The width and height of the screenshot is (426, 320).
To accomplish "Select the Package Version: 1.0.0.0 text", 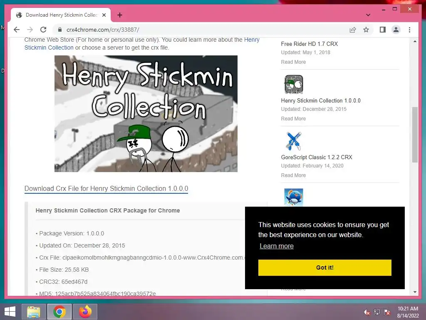I will click(x=72, y=233).
